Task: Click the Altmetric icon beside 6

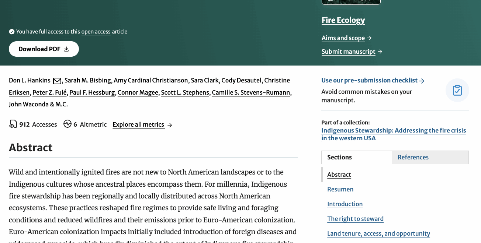Action: [67, 124]
